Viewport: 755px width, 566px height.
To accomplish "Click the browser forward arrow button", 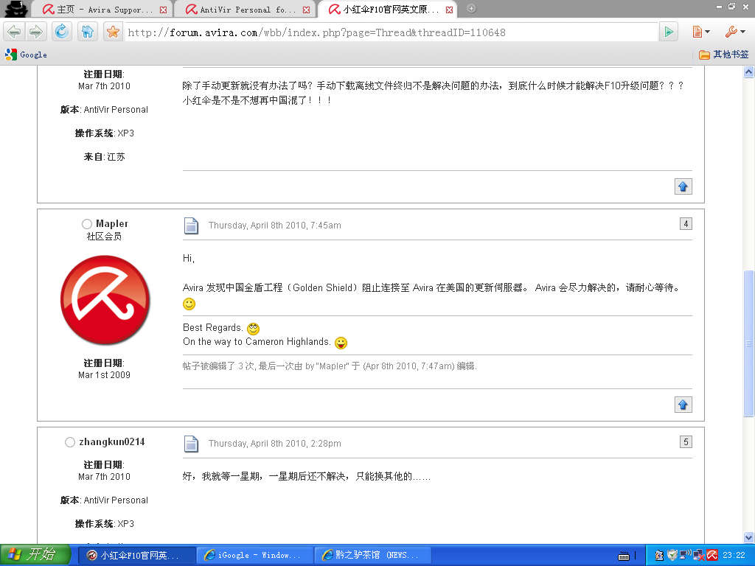I will (x=35, y=32).
